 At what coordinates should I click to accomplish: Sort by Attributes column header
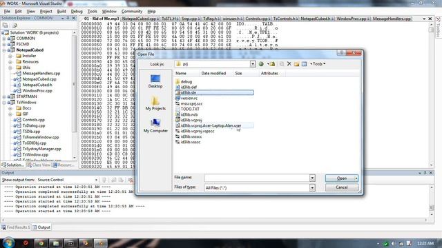coord(271,74)
